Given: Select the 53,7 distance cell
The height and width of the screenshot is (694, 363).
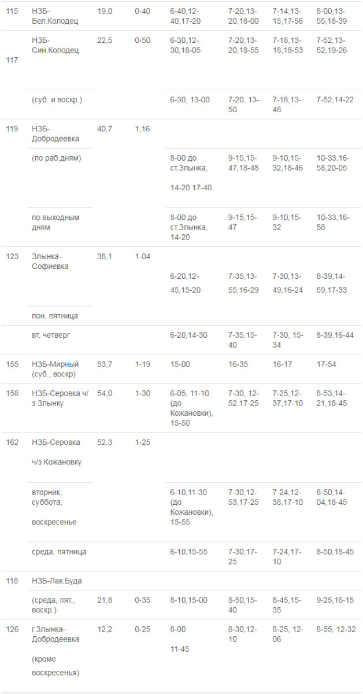Looking at the screenshot, I should tap(104, 364).
